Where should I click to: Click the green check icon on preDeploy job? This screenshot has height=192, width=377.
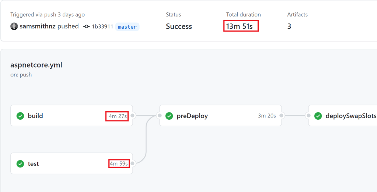pos(169,116)
